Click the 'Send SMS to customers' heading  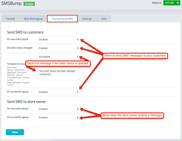tap(25, 32)
